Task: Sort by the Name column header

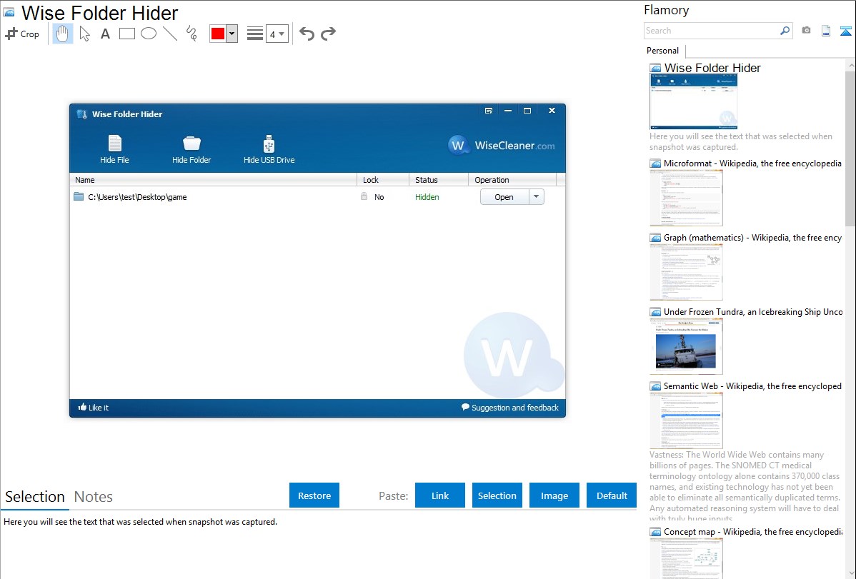Action: (213, 179)
